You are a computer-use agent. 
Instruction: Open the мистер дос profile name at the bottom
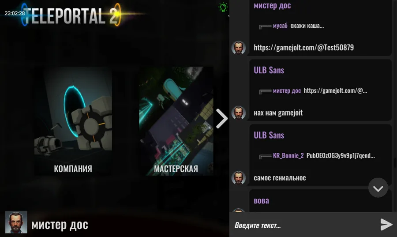[60, 225]
